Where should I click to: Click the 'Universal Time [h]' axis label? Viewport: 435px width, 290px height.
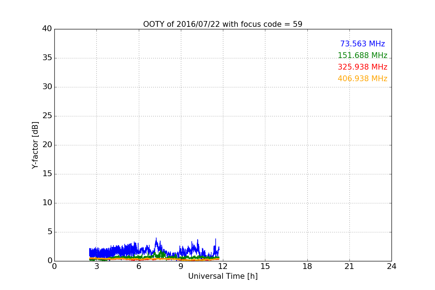(x=223, y=276)
